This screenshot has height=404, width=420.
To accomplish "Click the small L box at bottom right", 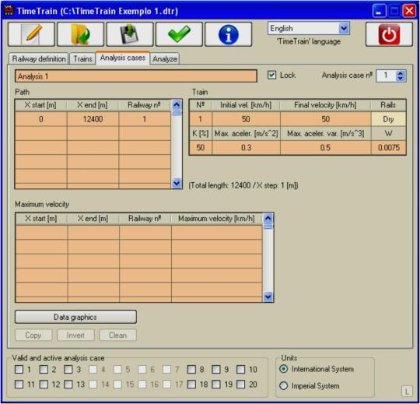I will [407, 392].
